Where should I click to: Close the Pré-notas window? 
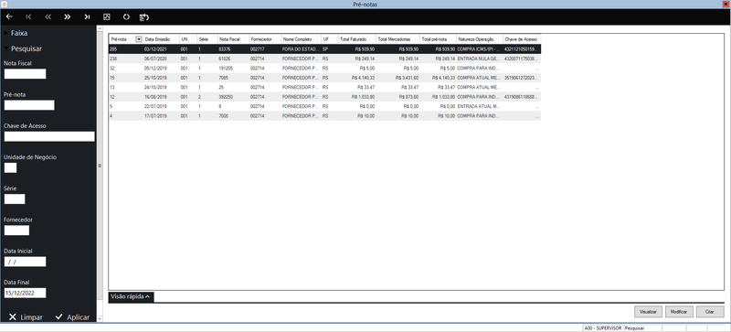726,4
